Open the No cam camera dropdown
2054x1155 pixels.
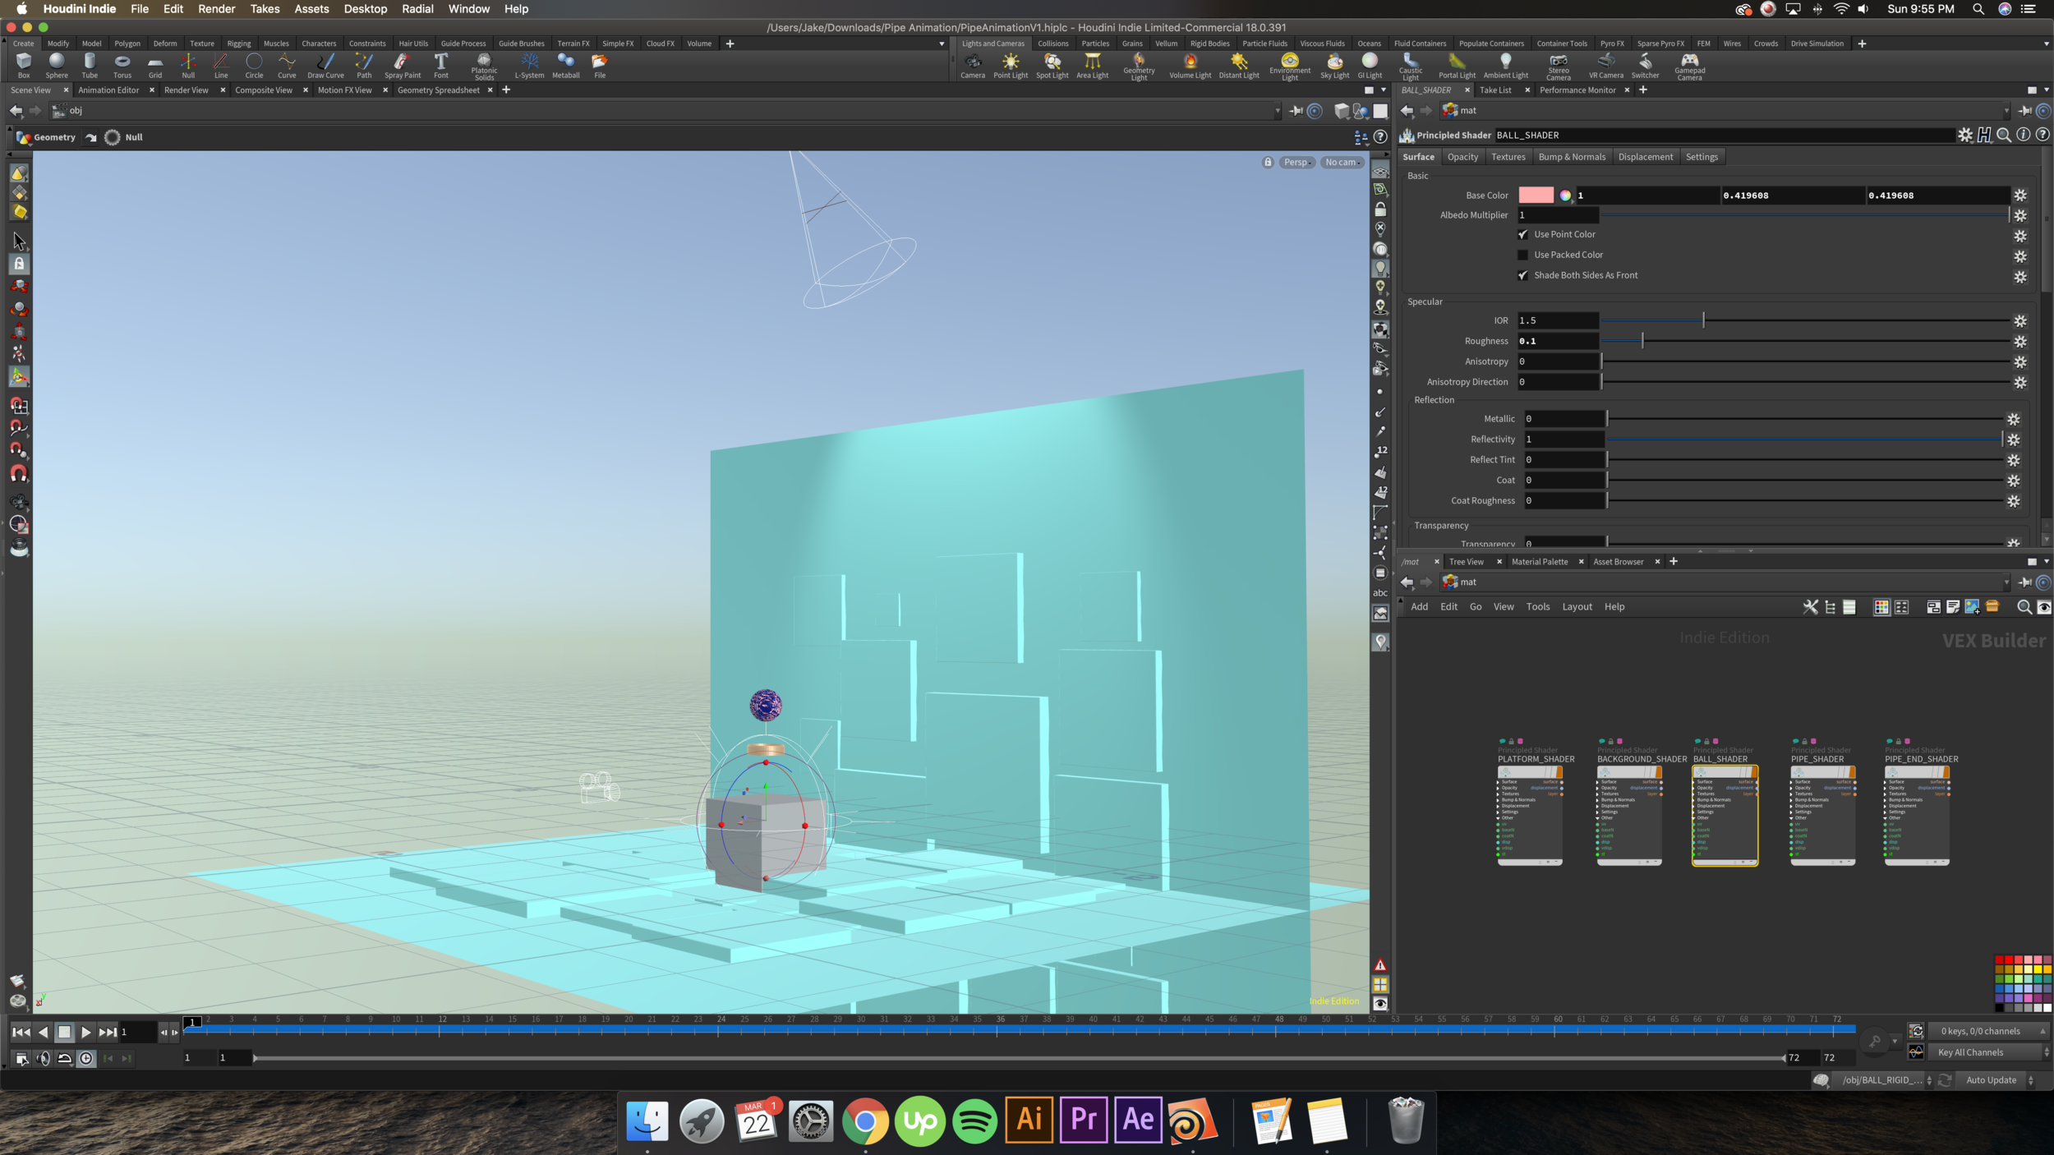[1342, 163]
